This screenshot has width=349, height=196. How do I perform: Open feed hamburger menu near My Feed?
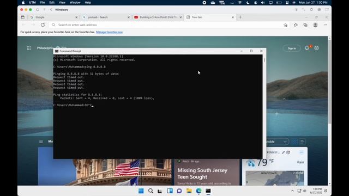tap(41, 142)
